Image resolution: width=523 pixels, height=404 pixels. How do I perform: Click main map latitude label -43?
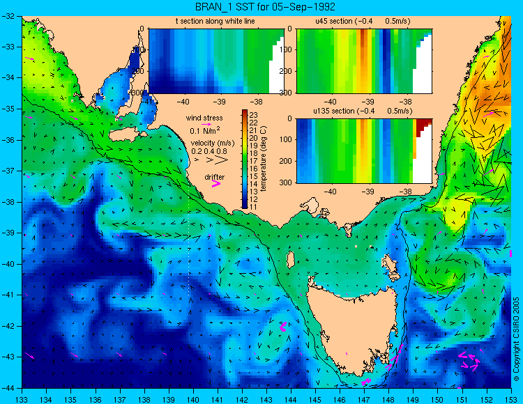(8, 357)
